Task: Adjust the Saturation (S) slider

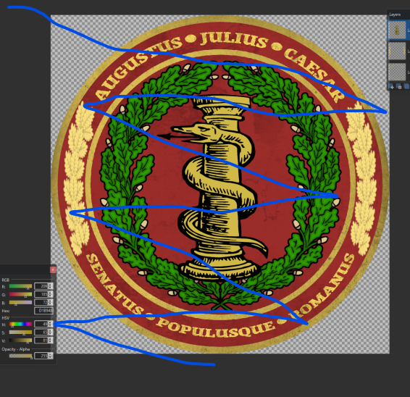Action: 21,332
